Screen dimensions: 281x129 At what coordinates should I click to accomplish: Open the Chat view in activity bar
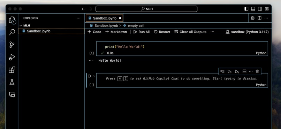(x=12, y=94)
